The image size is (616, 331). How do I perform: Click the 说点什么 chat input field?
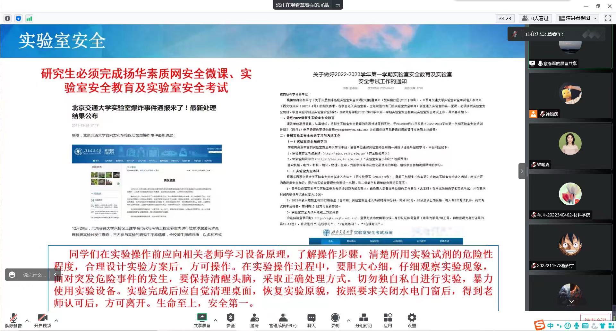[x=34, y=275]
